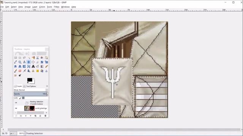Select the Crop tool
The width and height of the screenshot is (243, 136).
pos(38,62)
